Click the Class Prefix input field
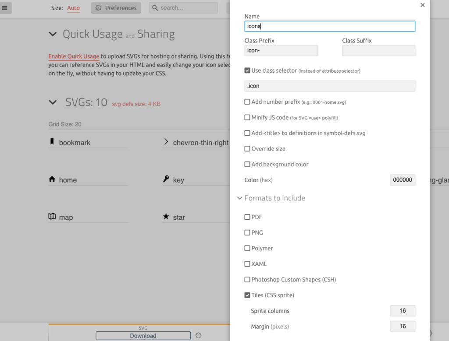This screenshot has width=449, height=341. pos(281,50)
